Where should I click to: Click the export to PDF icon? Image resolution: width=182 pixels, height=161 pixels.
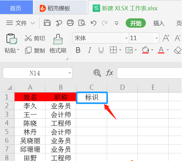[58, 23]
